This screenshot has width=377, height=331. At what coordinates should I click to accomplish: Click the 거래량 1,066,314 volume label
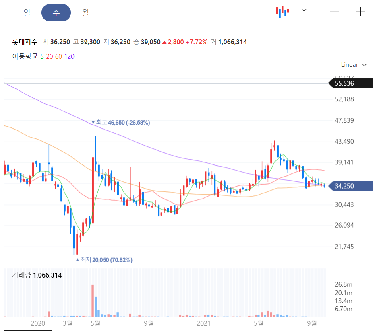tap(37, 275)
